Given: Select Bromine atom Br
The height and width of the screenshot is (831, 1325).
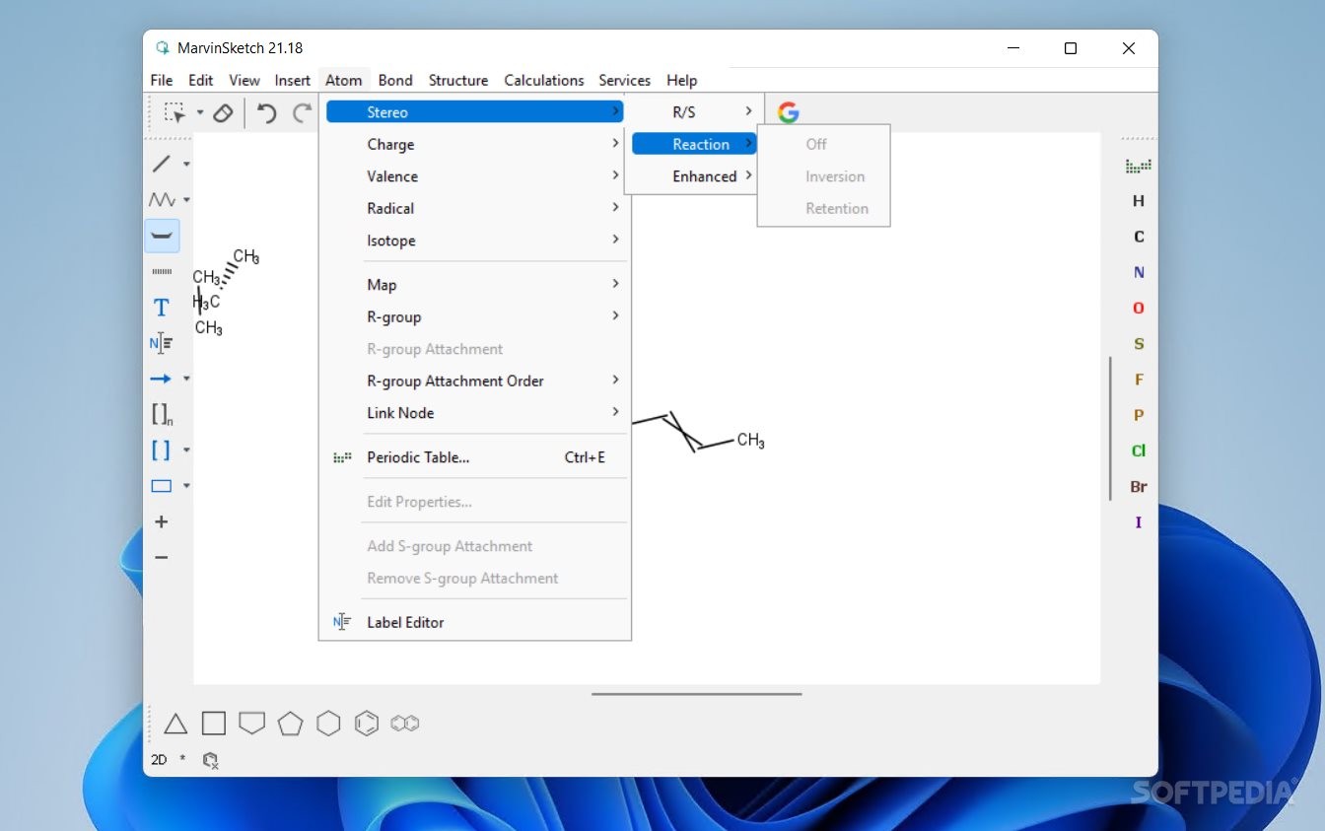Looking at the screenshot, I should tap(1139, 486).
